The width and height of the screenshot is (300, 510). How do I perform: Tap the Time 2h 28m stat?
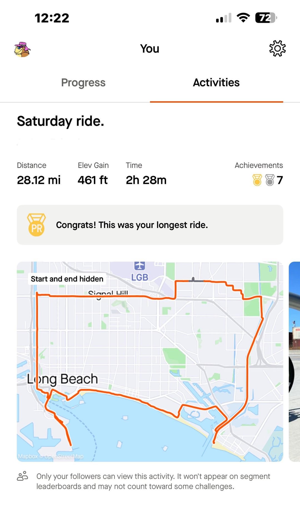146,174
